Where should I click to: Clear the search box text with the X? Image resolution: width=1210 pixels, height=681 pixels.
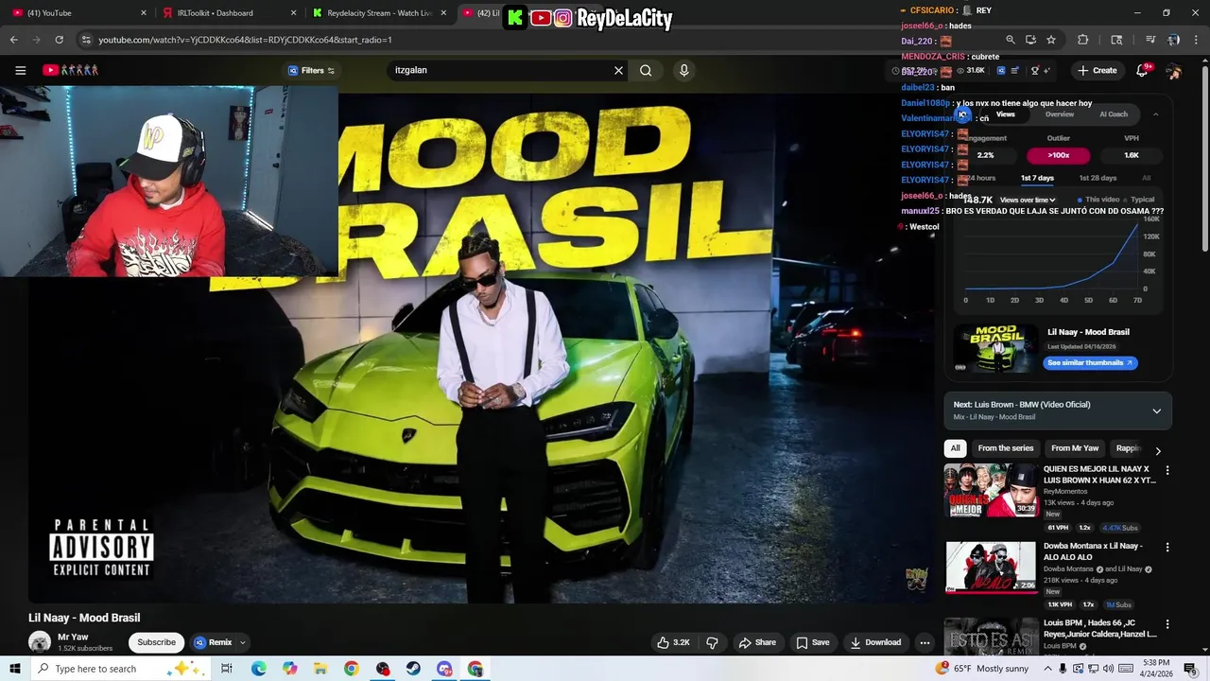coord(618,70)
